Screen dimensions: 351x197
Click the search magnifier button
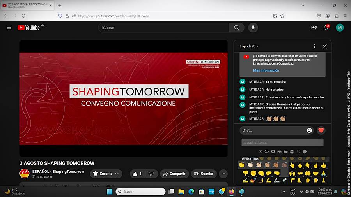click(236, 28)
